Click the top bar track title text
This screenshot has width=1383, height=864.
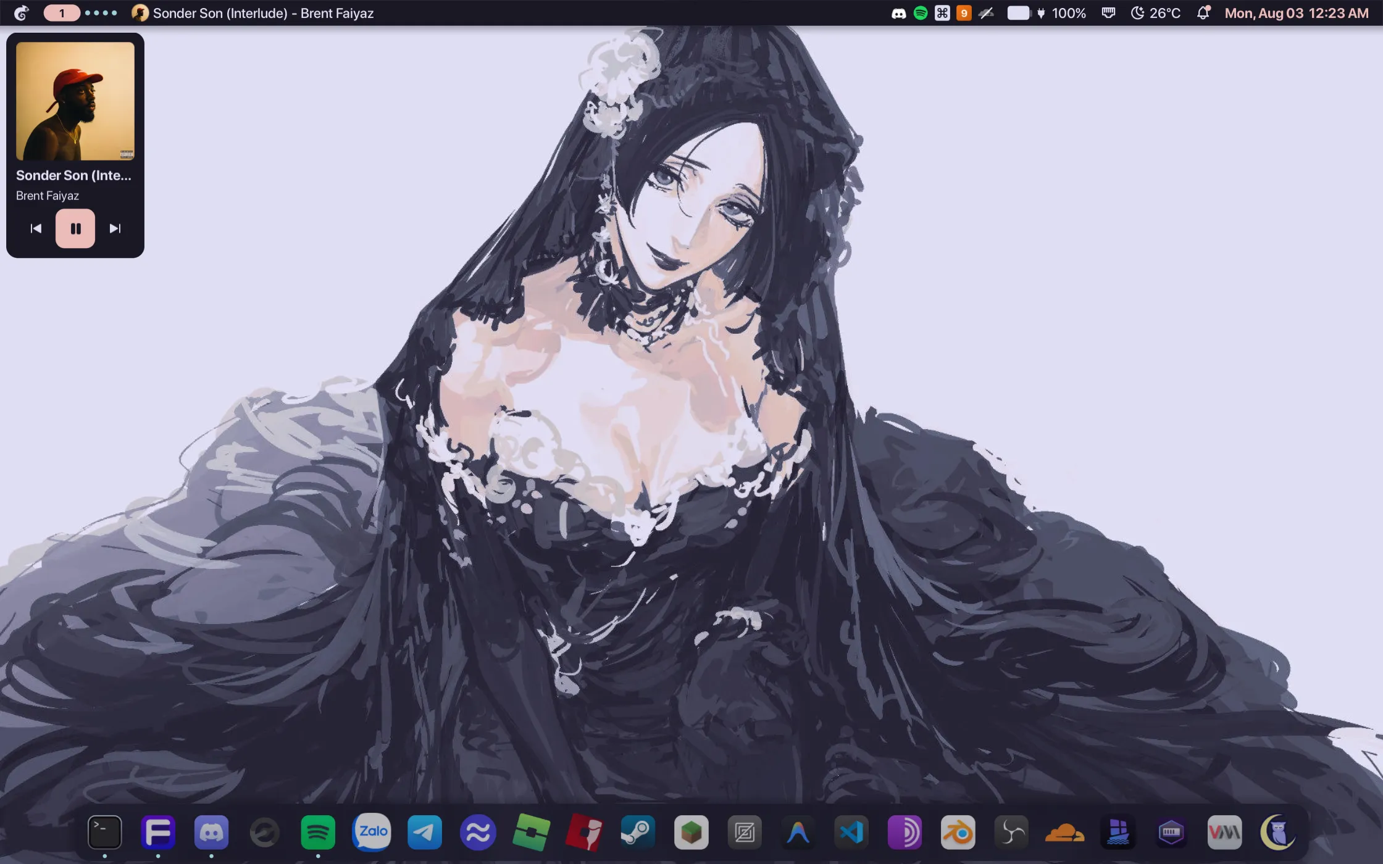point(263,13)
